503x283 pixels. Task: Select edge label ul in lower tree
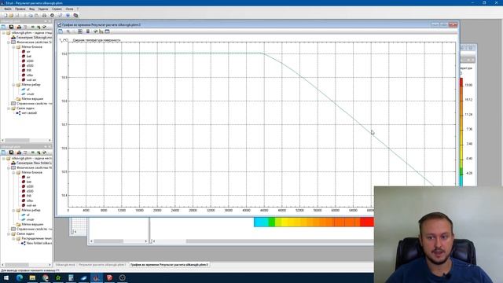28,215
